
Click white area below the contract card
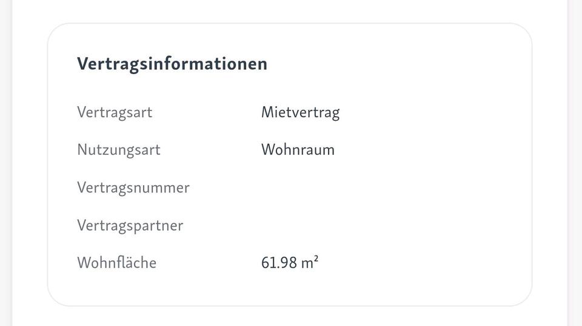290,316
